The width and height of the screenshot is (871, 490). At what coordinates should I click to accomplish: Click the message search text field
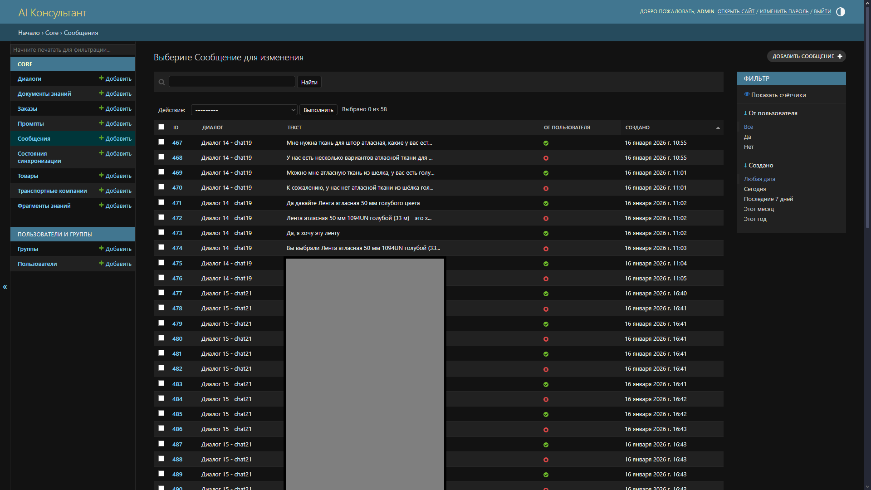(x=232, y=82)
